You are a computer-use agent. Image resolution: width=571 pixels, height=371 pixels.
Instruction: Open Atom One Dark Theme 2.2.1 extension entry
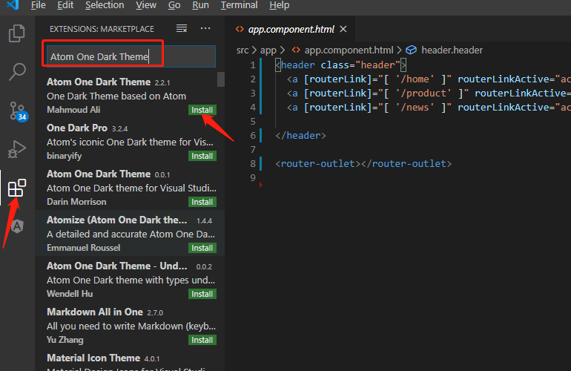click(129, 96)
